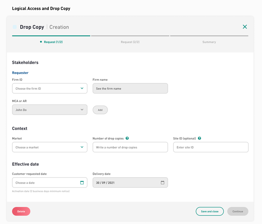This screenshot has height=224, width=262.
Task: Close the Drop Copy creation form
Action: [x=245, y=27]
